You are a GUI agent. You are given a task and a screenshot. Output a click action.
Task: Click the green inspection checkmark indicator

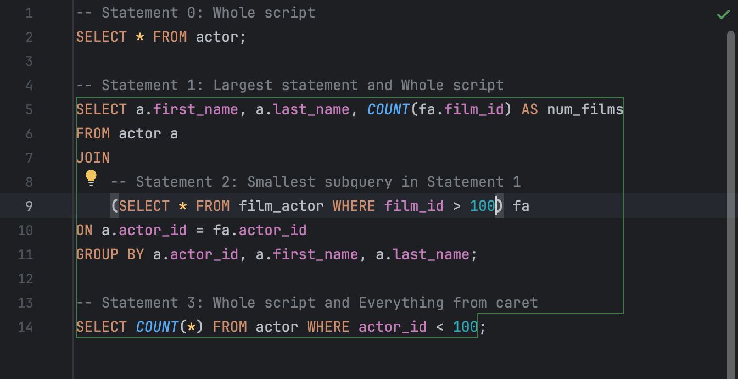[x=724, y=14]
